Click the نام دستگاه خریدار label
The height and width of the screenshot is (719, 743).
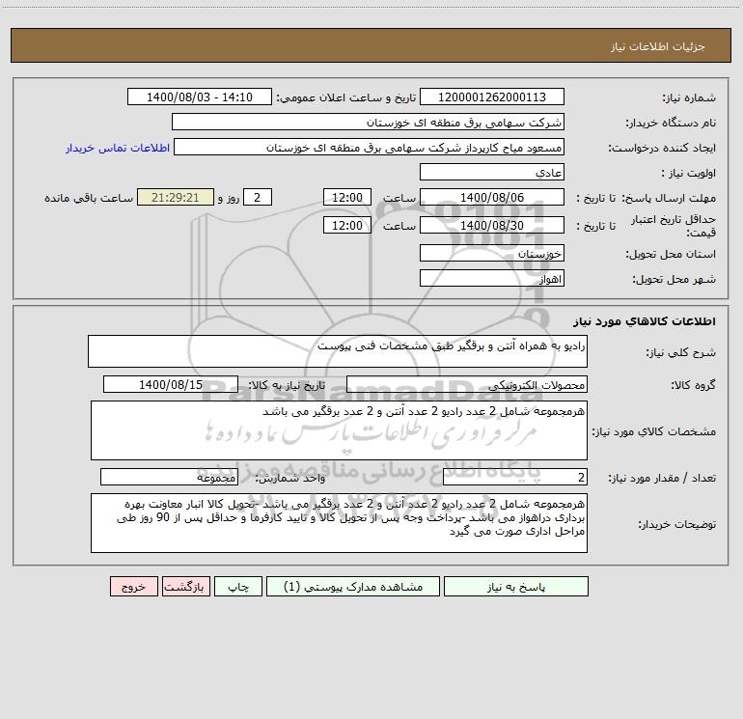coord(671,123)
